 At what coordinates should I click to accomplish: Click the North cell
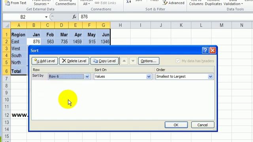[x=19, y=62]
